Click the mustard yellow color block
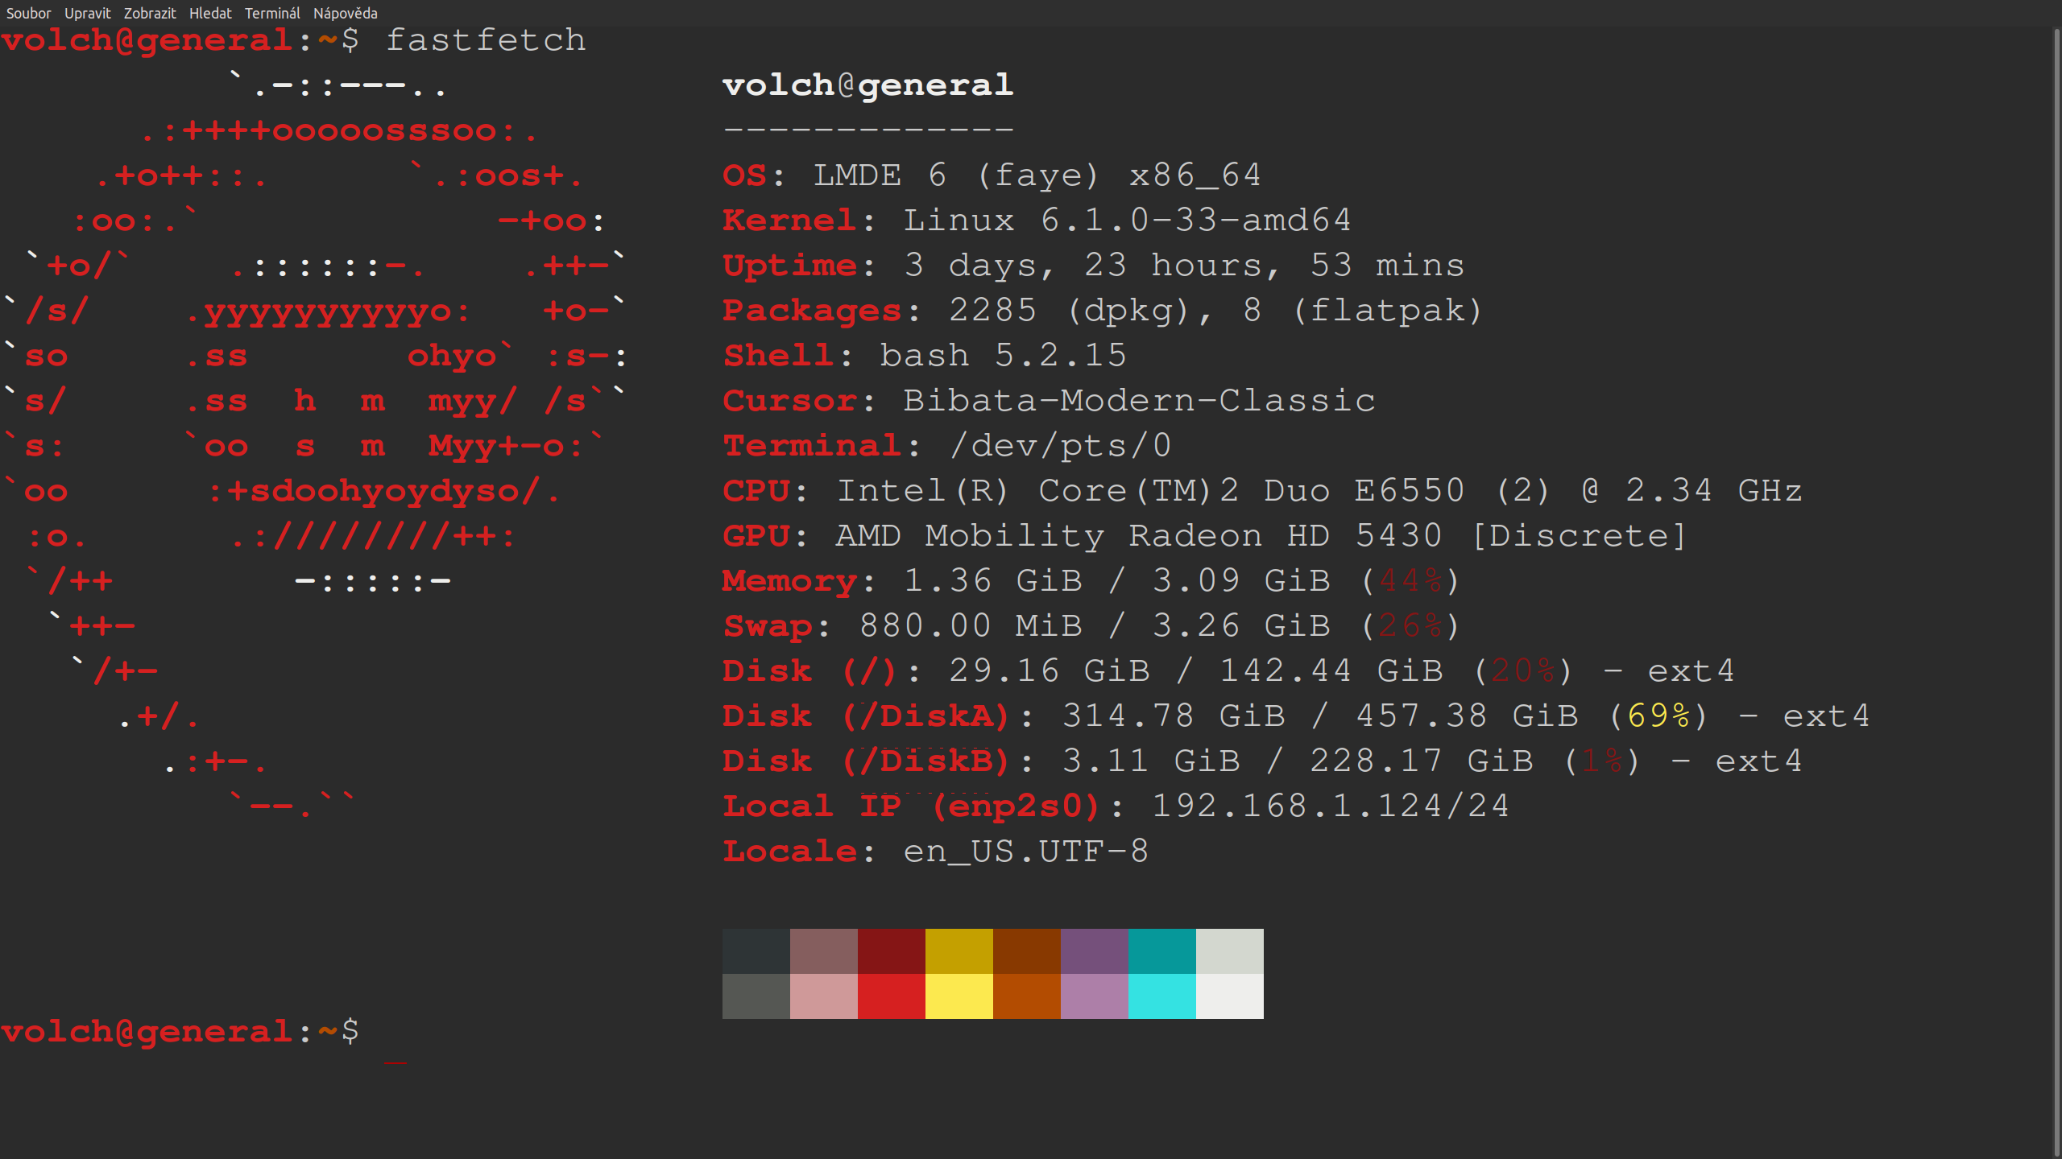The image size is (2062, 1159). tap(959, 951)
